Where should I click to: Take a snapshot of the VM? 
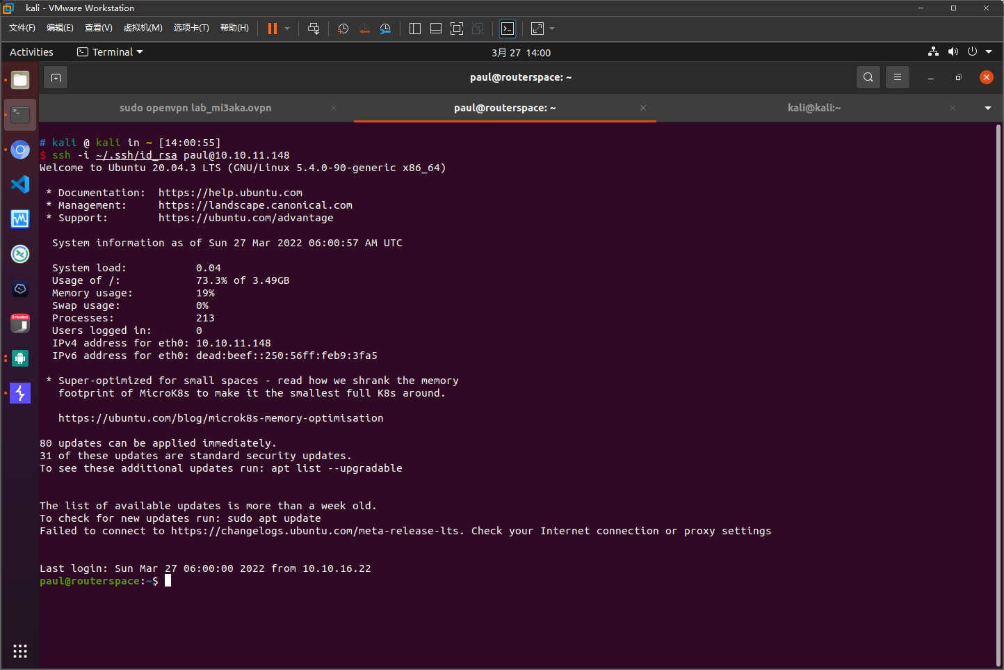tap(343, 29)
